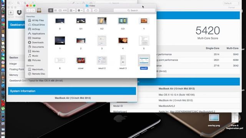This screenshot has width=246, height=138.
Task: Switch Finder to icon view
Action: tap(51, 10)
